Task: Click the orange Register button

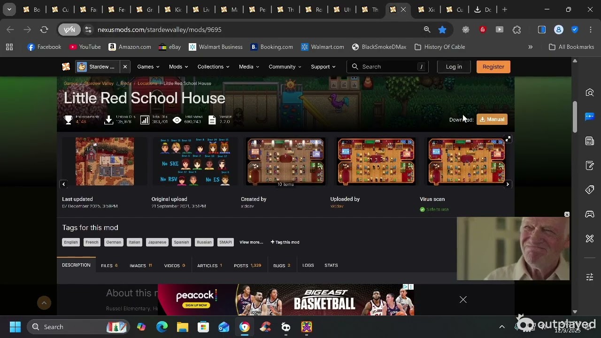Action: [493, 67]
